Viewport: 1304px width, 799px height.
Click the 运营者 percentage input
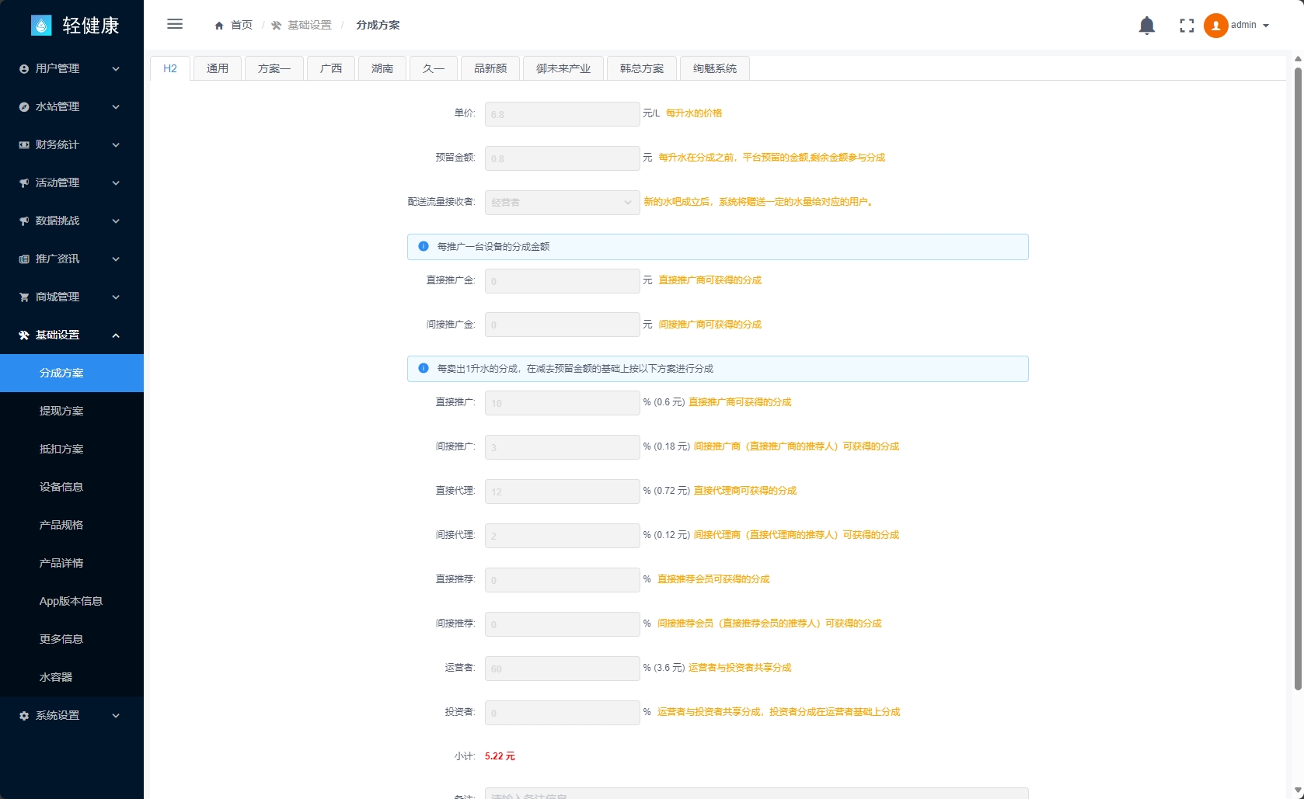click(x=563, y=669)
